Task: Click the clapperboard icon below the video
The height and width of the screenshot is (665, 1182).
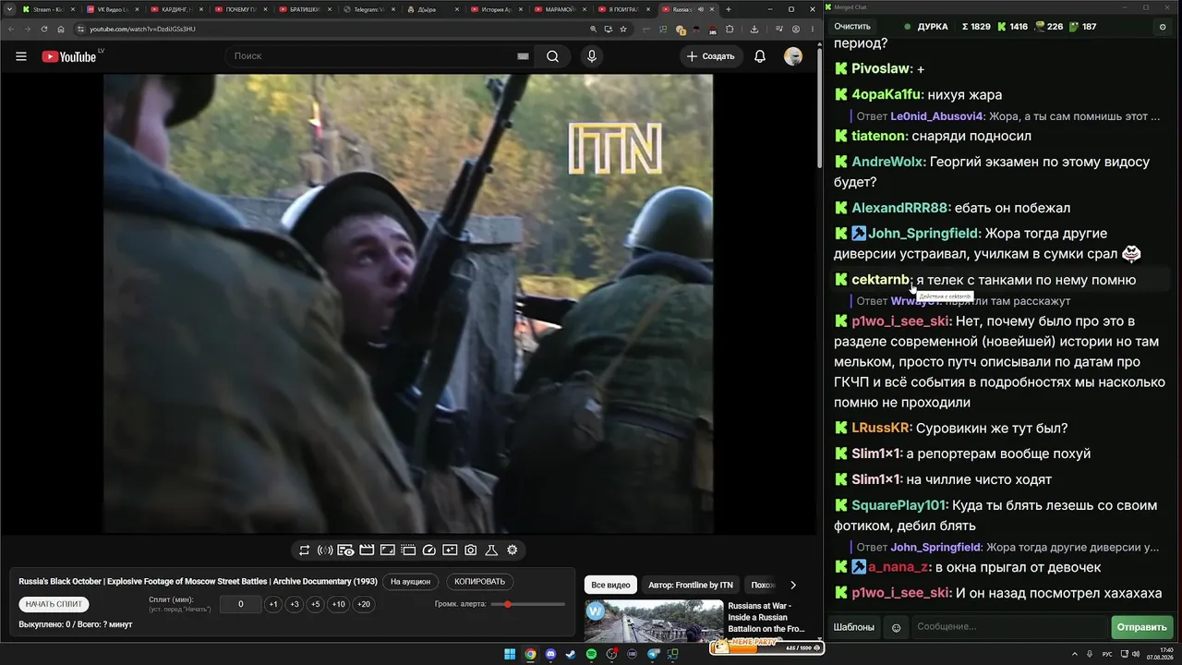Action: [367, 550]
